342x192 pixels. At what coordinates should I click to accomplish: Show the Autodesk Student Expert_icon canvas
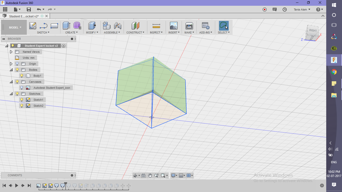click(22, 88)
